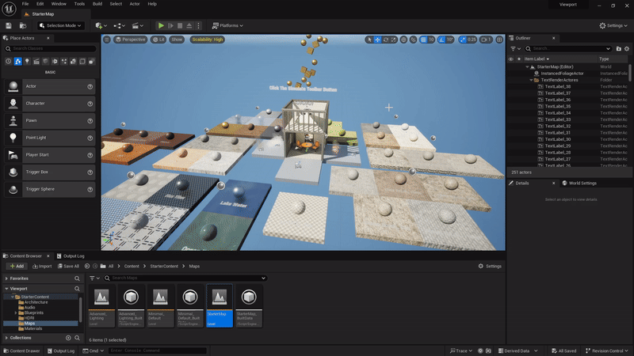Toggle visibility column eye in Outliner header
The image size is (634, 356).
tap(510, 59)
